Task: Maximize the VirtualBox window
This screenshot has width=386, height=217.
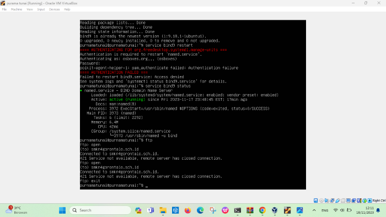Action: [366, 3]
